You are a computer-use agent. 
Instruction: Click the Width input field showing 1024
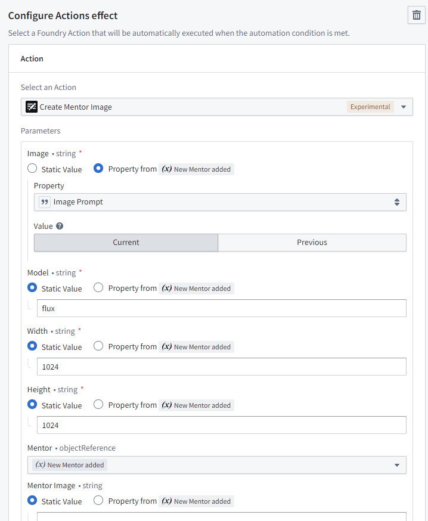pos(221,367)
